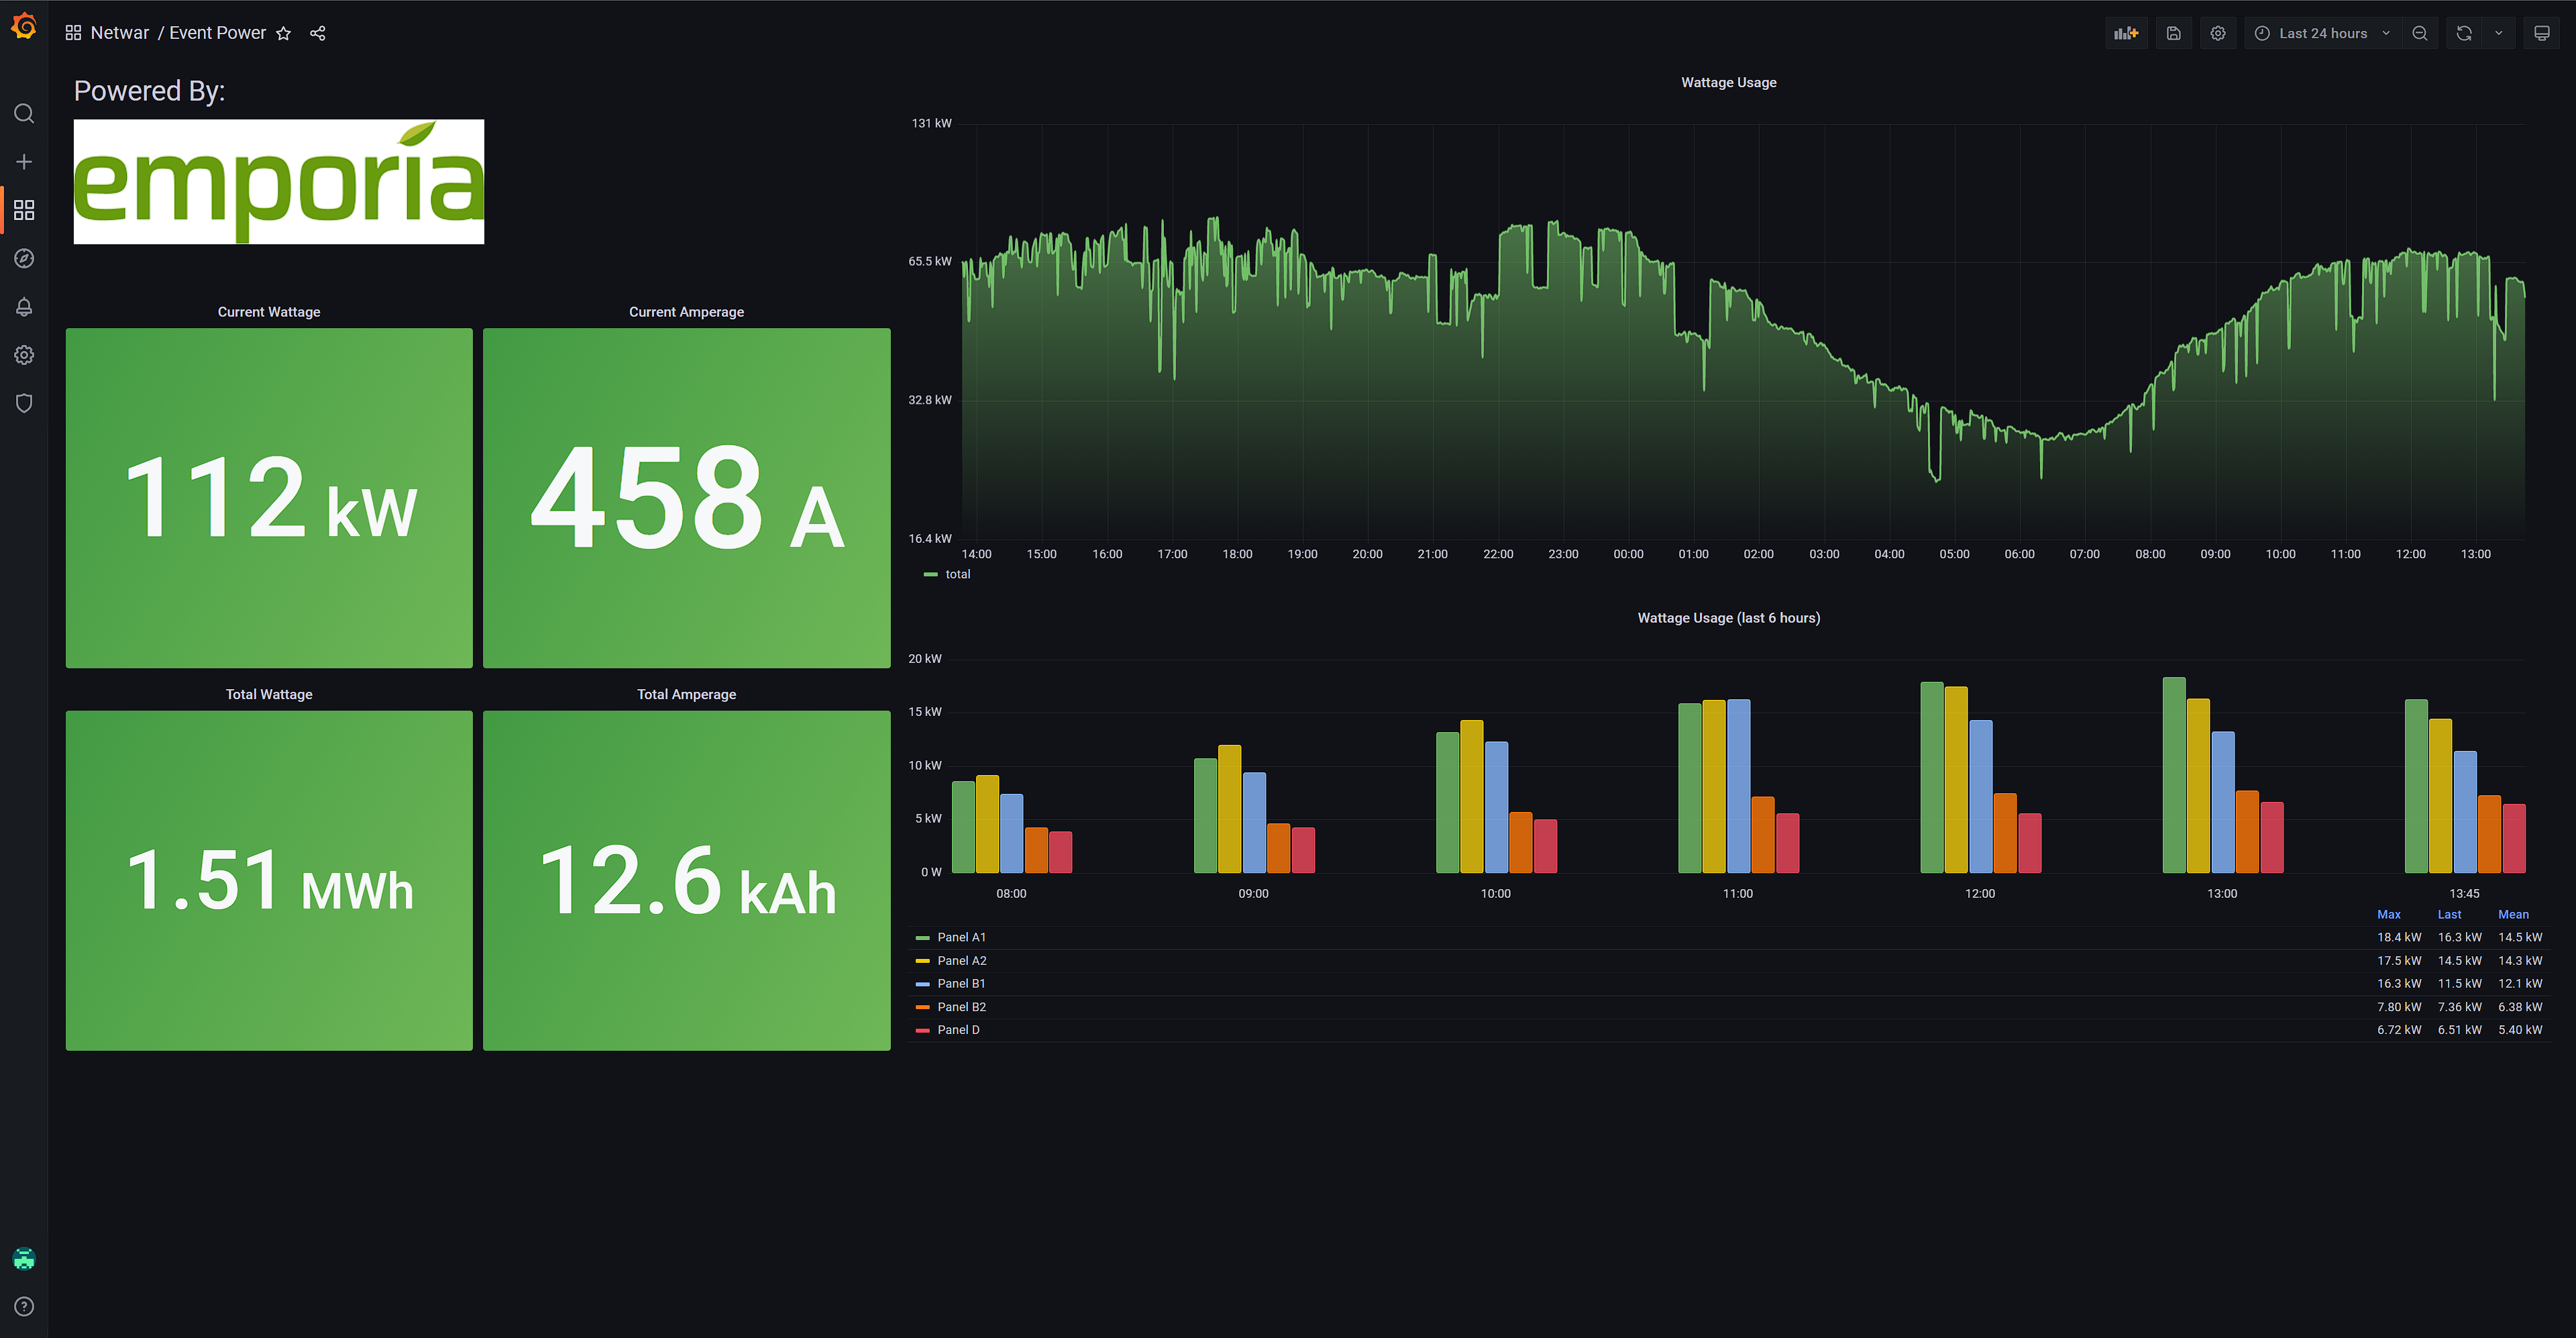Image resolution: width=2576 pixels, height=1338 pixels.
Task: Sort the legend by Max column
Action: (2388, 914)
